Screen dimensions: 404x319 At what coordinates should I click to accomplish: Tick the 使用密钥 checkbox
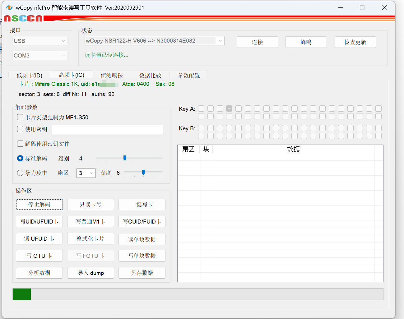click(20, 129)
